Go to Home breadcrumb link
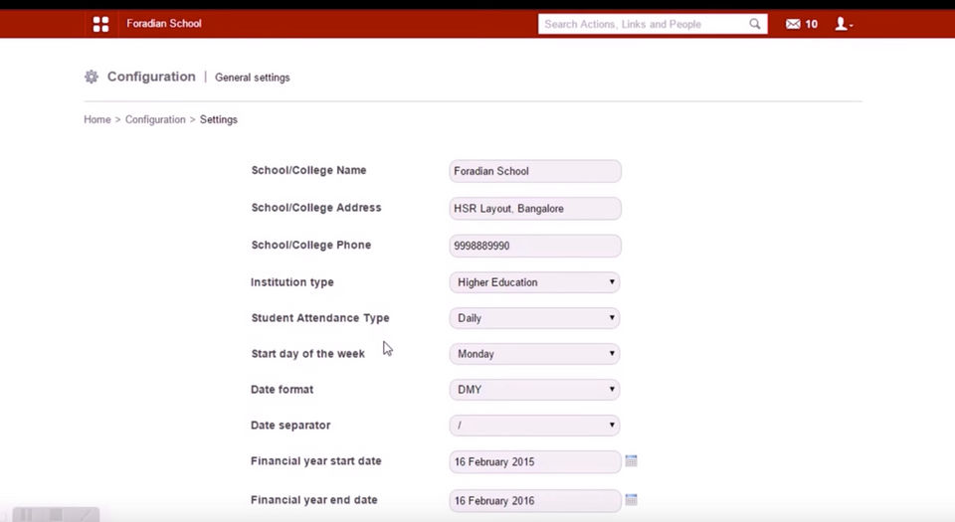The width and height of the screenshot is (955, 522). pyautogui.click(x=97, y=119)
